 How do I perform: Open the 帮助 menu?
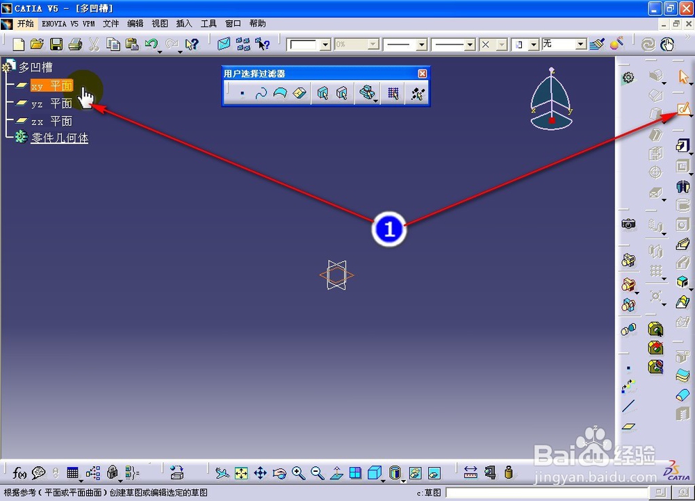tap(258, 24)
